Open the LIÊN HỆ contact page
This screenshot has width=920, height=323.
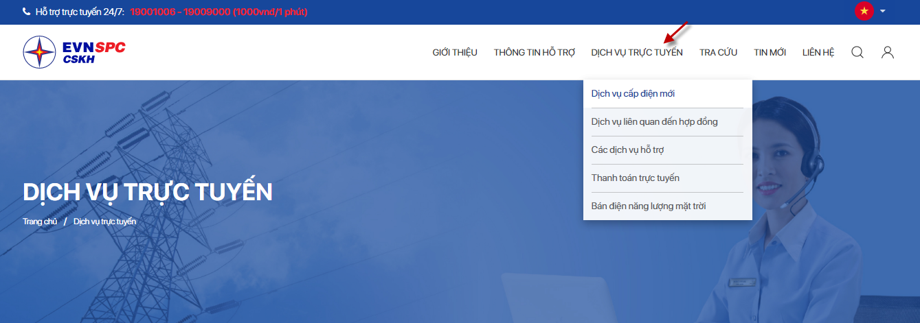pyautogui.click(x=818, y=52)
